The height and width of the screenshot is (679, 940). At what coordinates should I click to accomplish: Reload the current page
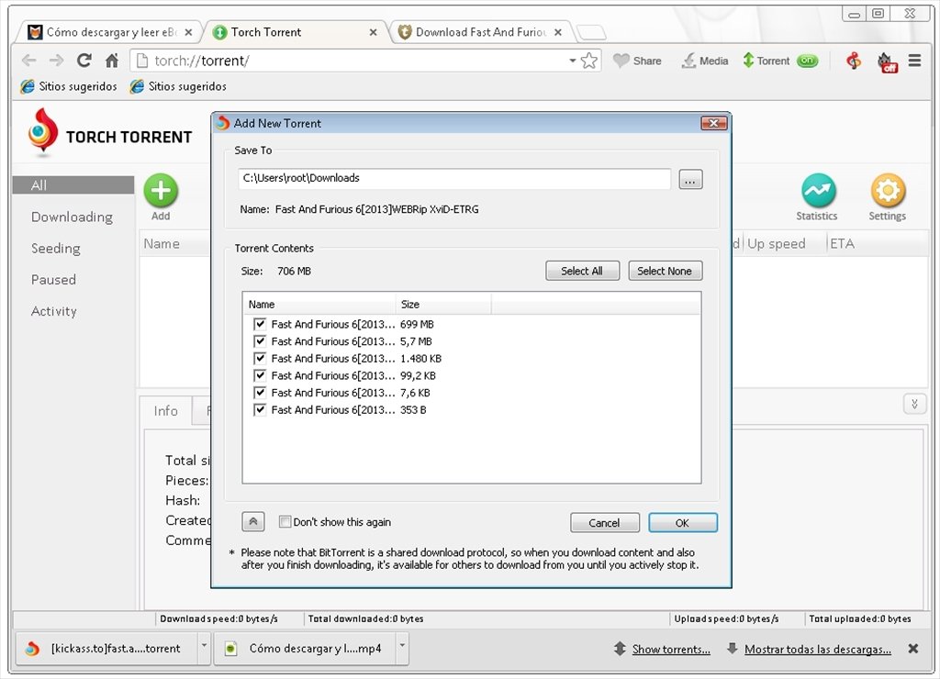(x=84, y=60)
